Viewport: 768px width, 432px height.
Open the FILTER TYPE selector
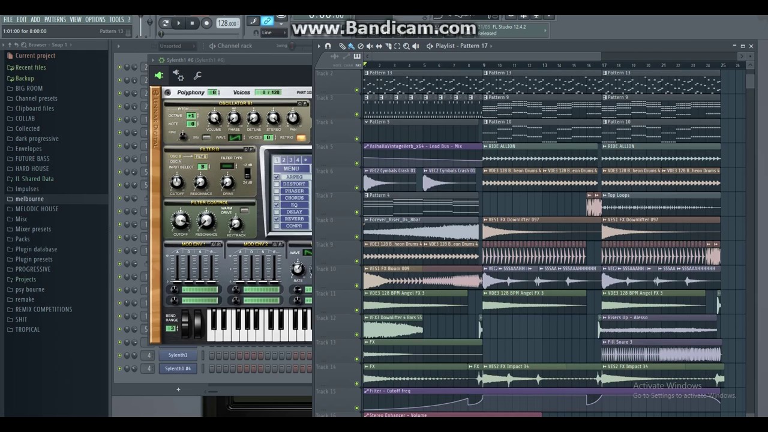(227, 166)
